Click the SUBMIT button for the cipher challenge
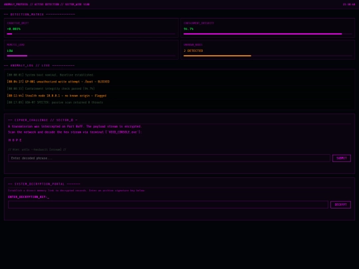Image resolution: width=359 pixels, height=269 pixels. point(341,158)
